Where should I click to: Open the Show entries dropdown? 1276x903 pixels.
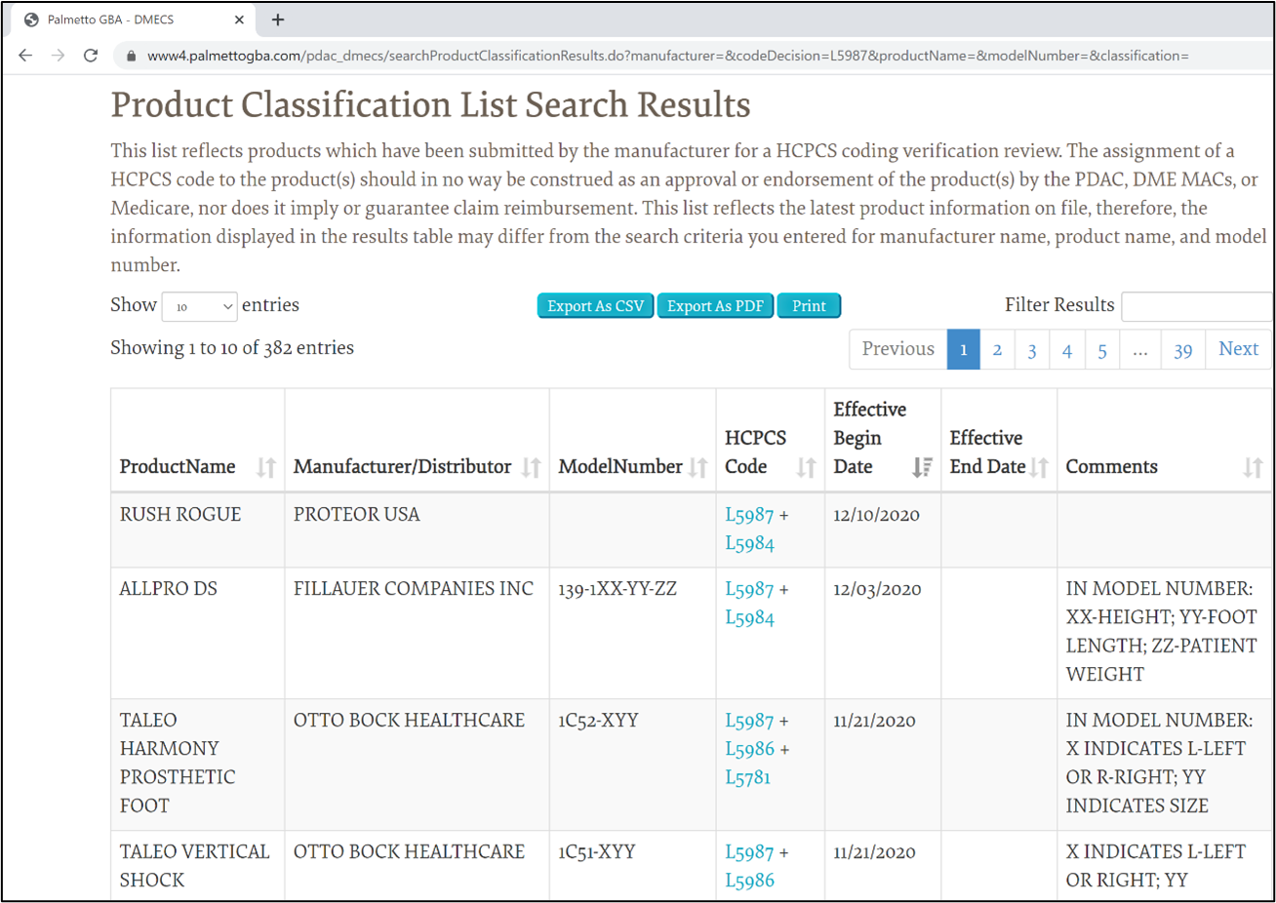(199, 306)
